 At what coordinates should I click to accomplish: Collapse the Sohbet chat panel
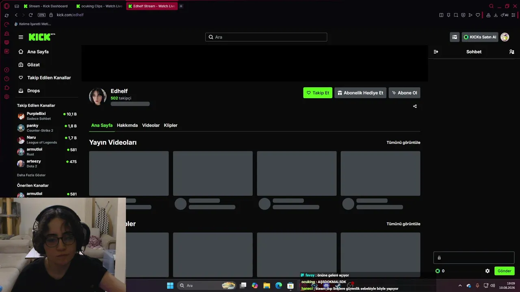click(x=436, y=52)
